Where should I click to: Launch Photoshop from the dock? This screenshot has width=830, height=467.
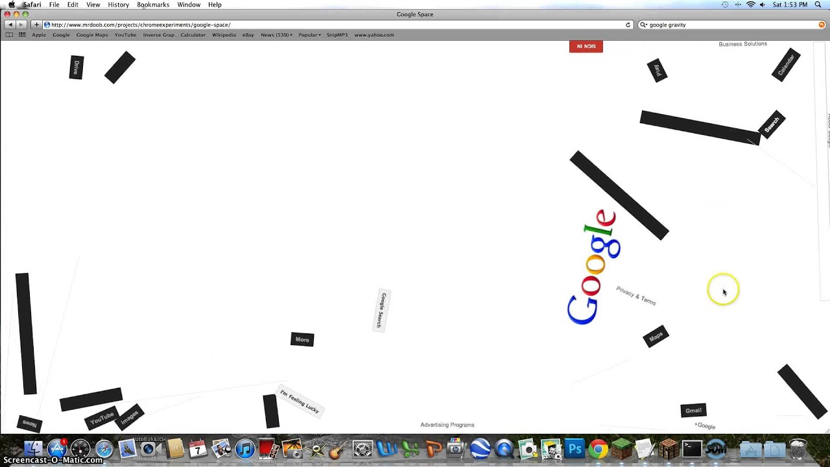tap(575, 448)
